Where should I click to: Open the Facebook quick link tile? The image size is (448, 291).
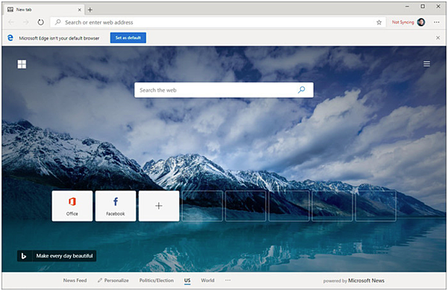tap(116, 206)
